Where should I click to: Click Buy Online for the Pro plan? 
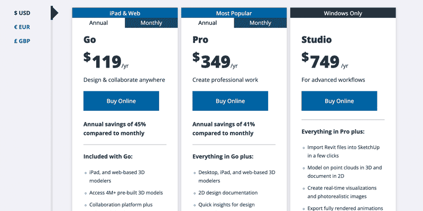tap(230, 101)
